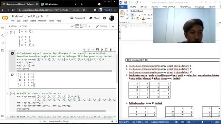Copy link to the selected cell

tap(93, 50)
